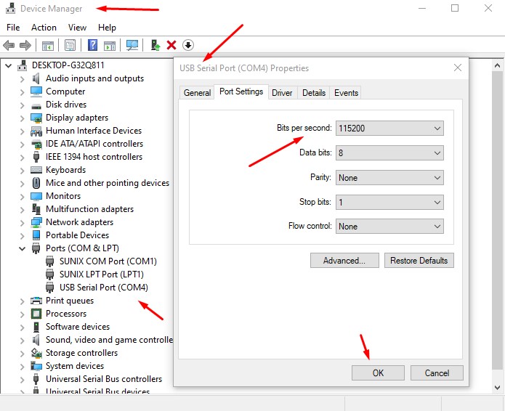Click the action pane toolbar icon
The image size is (505, 411).
[x=110, y=45]
